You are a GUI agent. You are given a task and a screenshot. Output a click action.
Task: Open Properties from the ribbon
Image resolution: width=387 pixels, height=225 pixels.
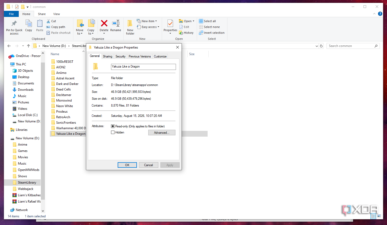click(170, 27)
